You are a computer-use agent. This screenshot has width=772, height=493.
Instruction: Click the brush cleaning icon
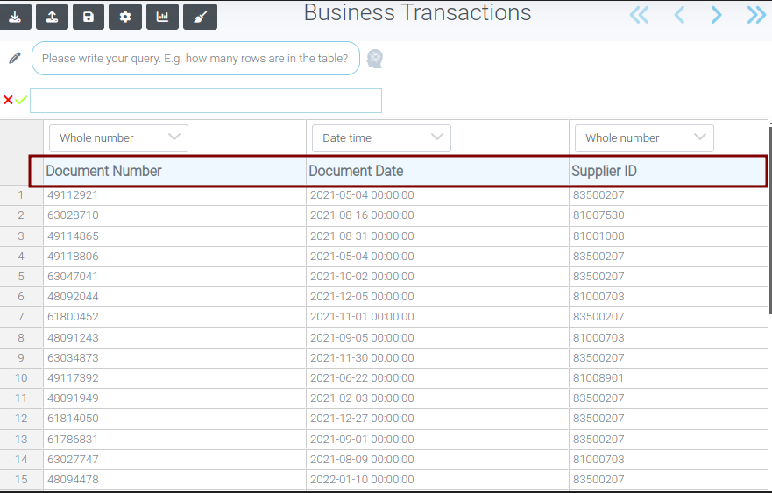click(x=200, y=17)
